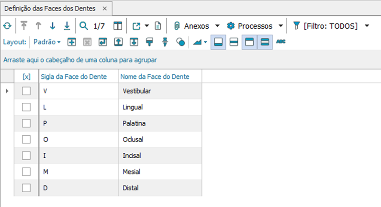Go to the next record arrow

point(53,26)
